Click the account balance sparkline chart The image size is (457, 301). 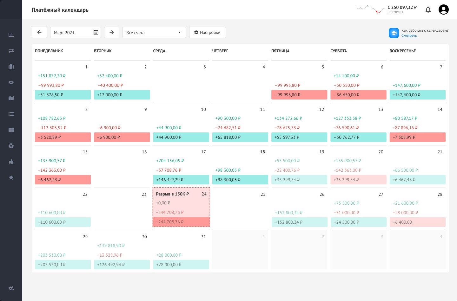point(370,9)
